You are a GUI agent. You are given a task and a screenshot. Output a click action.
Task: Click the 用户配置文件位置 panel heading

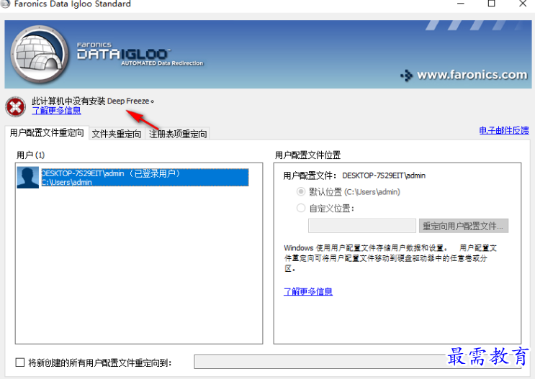click(x=307, y=155)
